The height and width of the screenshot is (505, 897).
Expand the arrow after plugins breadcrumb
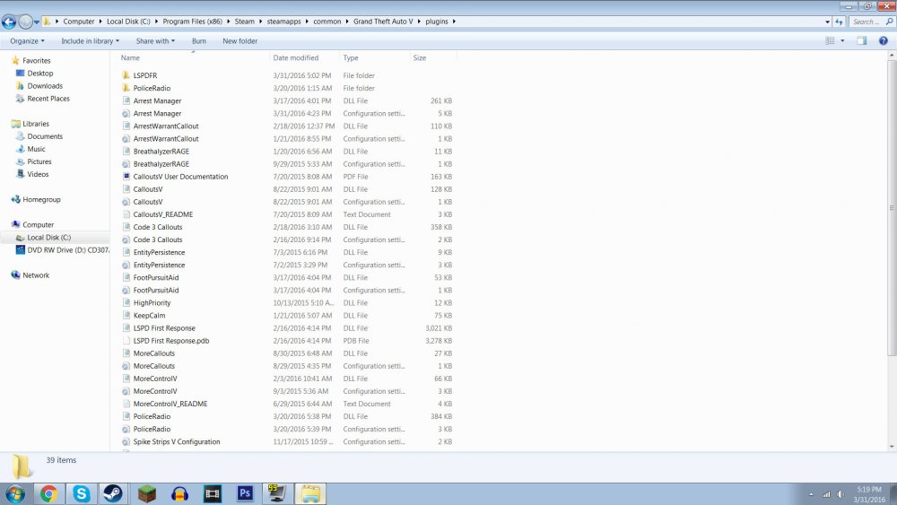[x=454, y=22]
